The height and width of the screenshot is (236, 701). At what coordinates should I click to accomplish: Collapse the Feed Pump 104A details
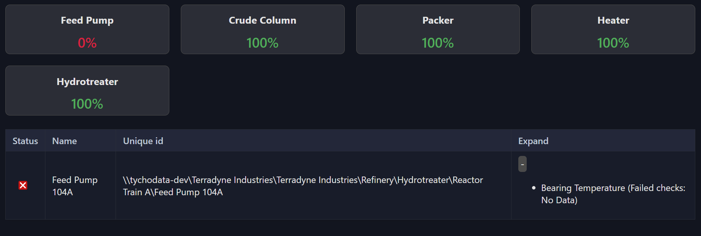tap(522, 164)
